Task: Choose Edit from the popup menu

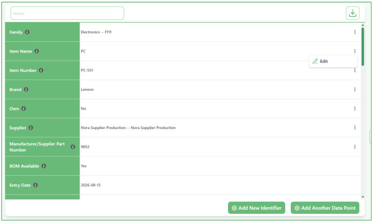Action: pos(333,61)
